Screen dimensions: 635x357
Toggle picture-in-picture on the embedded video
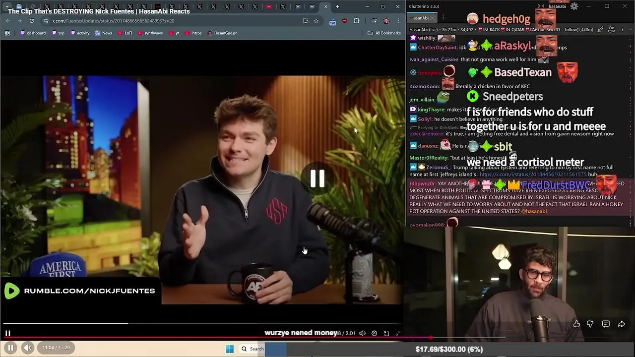[x=386, y=333]
